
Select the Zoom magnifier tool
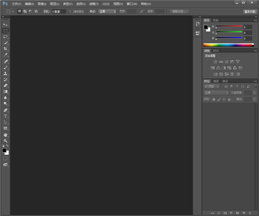[6, 141]
